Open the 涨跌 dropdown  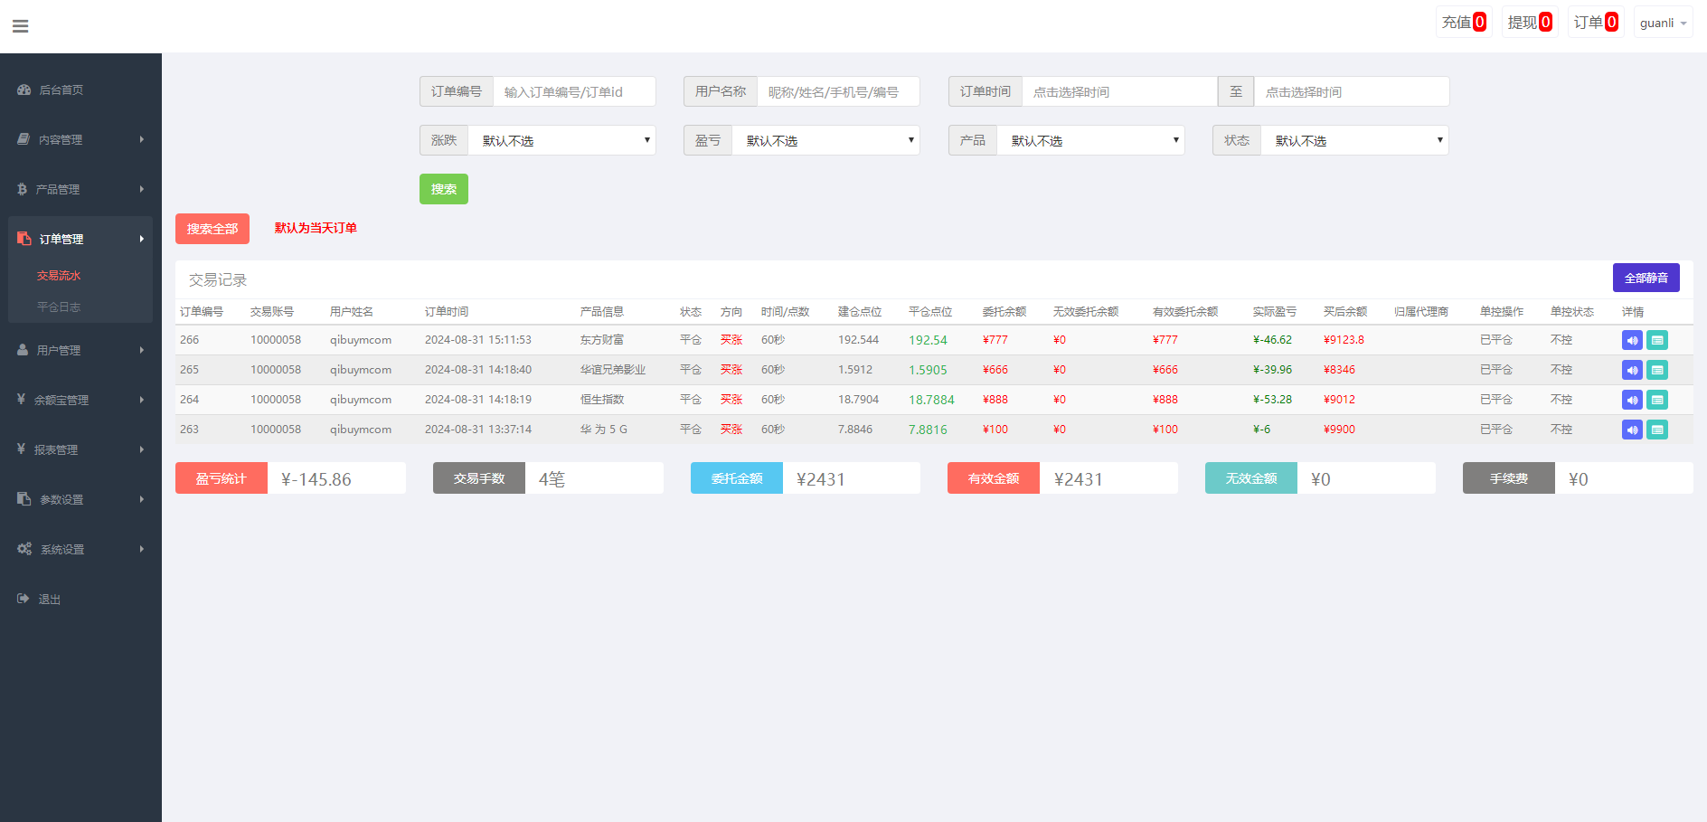click(x=561, y=140)
